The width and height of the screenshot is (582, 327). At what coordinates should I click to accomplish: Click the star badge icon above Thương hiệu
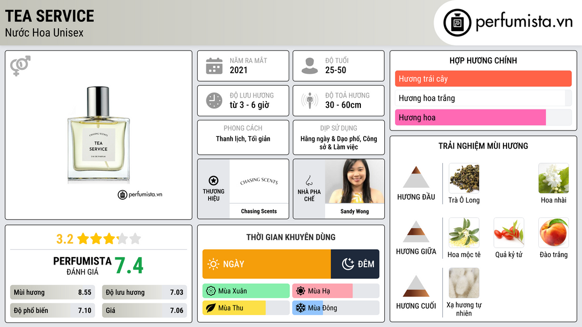(214, 181)
